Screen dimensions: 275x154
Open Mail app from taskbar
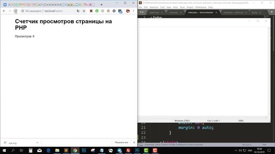(40, 150)
